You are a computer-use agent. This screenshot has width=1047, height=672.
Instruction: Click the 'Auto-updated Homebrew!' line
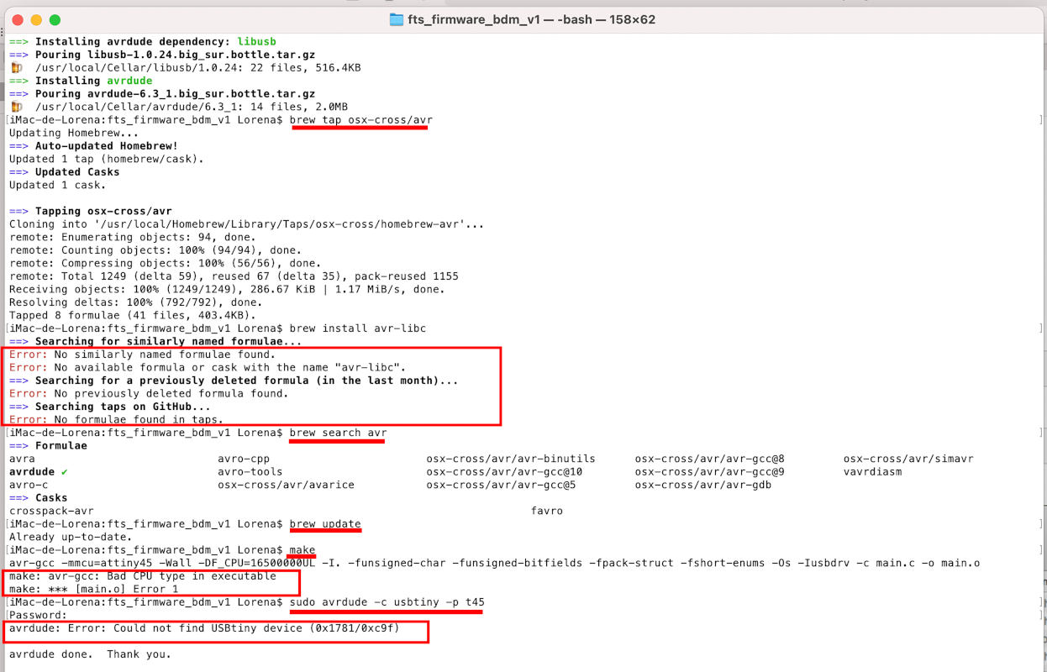click(x=94, y=146)
